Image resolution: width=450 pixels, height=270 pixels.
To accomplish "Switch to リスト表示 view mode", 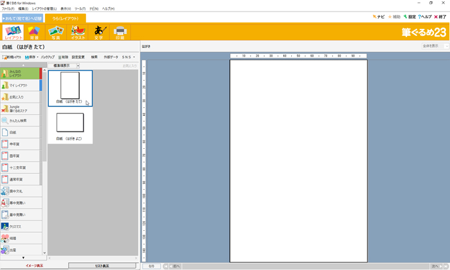I will coord(102,266).
